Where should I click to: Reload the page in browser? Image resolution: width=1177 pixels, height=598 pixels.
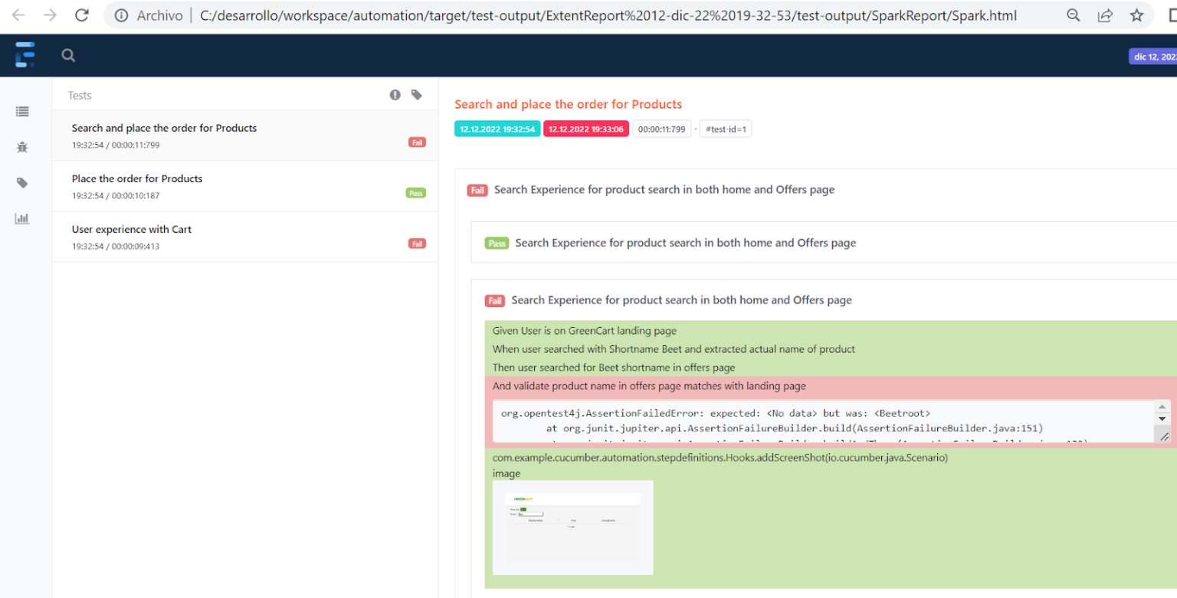coord(81,15)
